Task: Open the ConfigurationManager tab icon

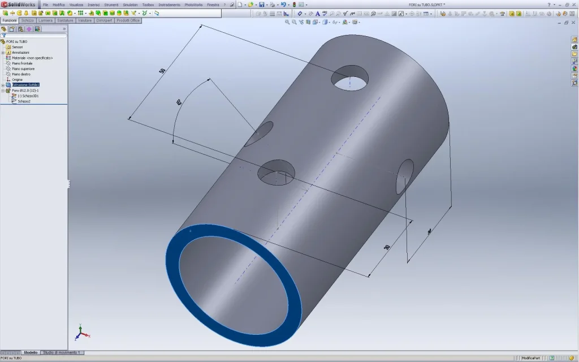Action: click(21, 29)
